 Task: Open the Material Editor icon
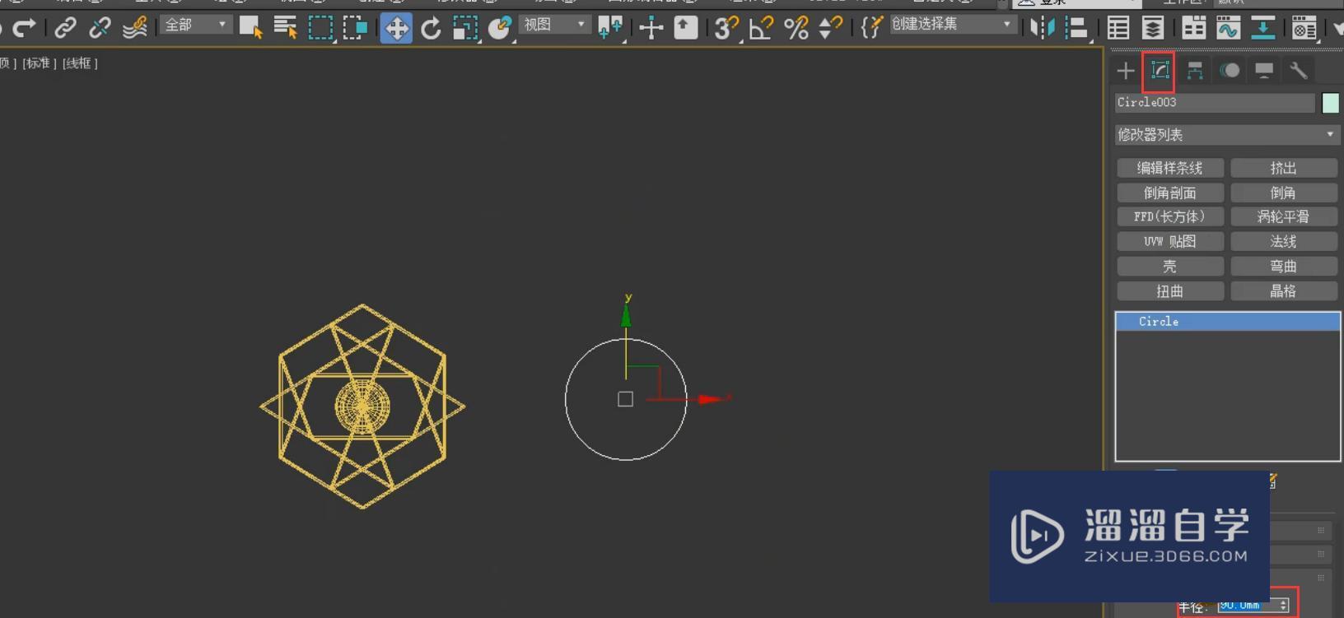(x=1304, y=28)
